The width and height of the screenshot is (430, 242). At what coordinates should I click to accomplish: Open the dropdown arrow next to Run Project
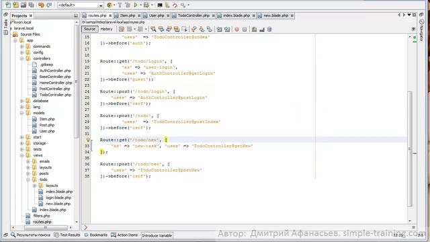point(140,5)
